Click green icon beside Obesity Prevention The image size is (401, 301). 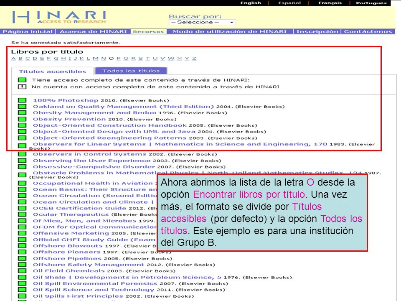22,119
